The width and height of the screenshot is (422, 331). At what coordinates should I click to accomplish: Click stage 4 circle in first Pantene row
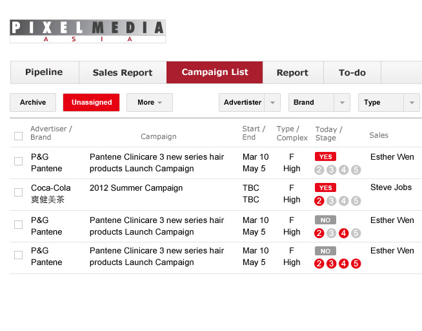(343, 170)
